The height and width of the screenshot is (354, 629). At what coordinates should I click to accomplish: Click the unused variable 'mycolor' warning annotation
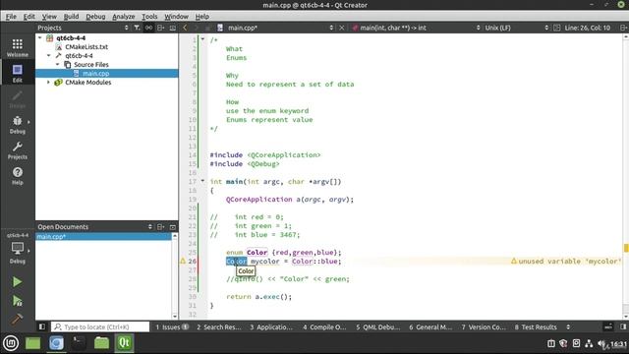[566, 261]
